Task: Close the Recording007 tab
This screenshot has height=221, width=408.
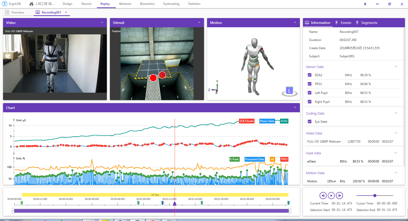Action: (66, 12)
